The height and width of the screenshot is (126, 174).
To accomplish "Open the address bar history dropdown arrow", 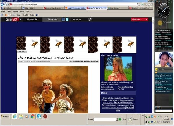I will pos(139,4).
